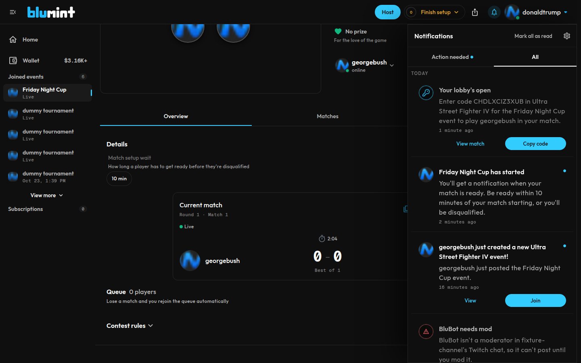Expand georgebush host chevron

click(392, 65)
